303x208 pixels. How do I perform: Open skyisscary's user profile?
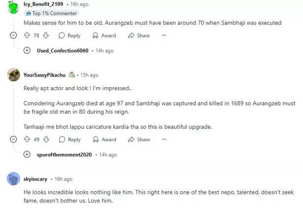(x=35, y=179)
